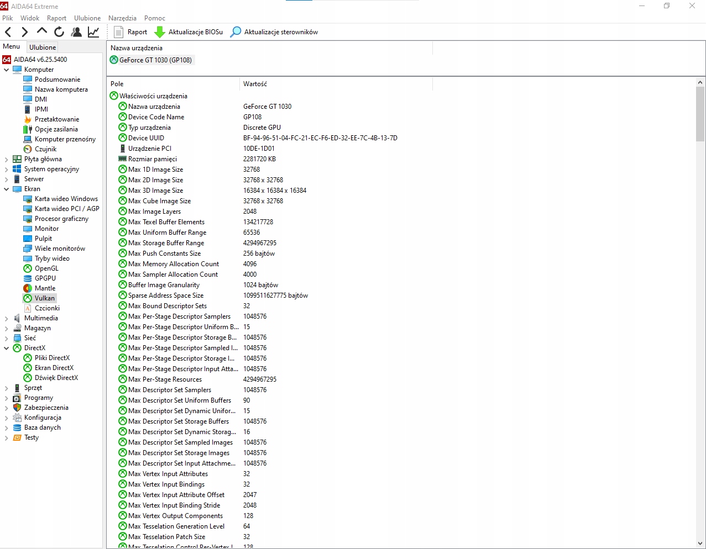Image resolution: width=706 pixels, height=549 pixels.
Task: Open the user/favorites person icon in toolbar
Action: [x=76, y=32]
